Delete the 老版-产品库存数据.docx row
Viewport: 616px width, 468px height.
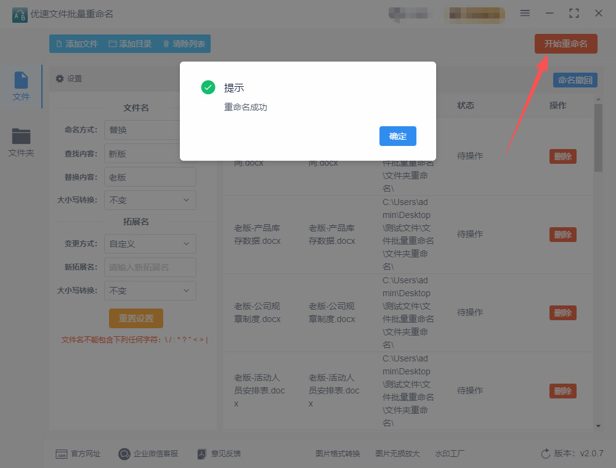562,235
